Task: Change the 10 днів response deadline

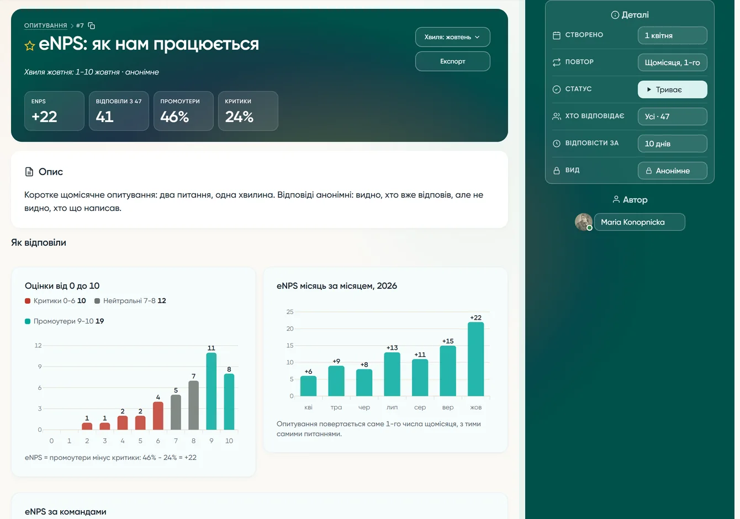Action: point(673,144)
